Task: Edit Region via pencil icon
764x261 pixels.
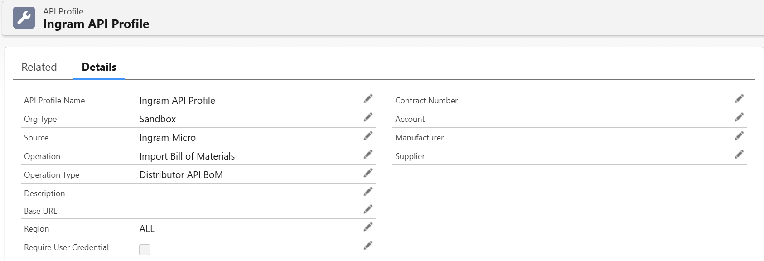Action: pos(368,227)
